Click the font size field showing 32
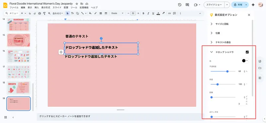This screenshot has width=266, height=123. click(133, 13)
